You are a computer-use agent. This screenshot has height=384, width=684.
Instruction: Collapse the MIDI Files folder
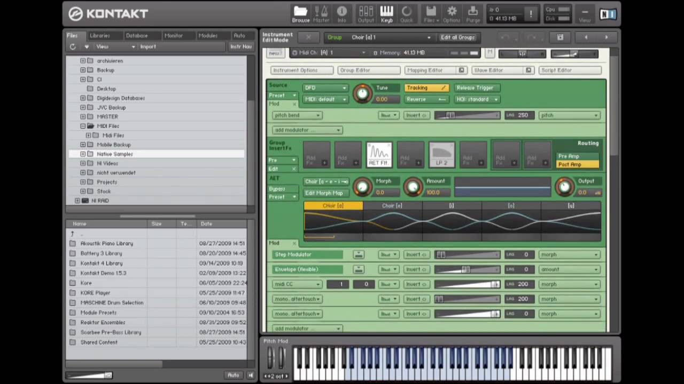click(x=83, y=126)
